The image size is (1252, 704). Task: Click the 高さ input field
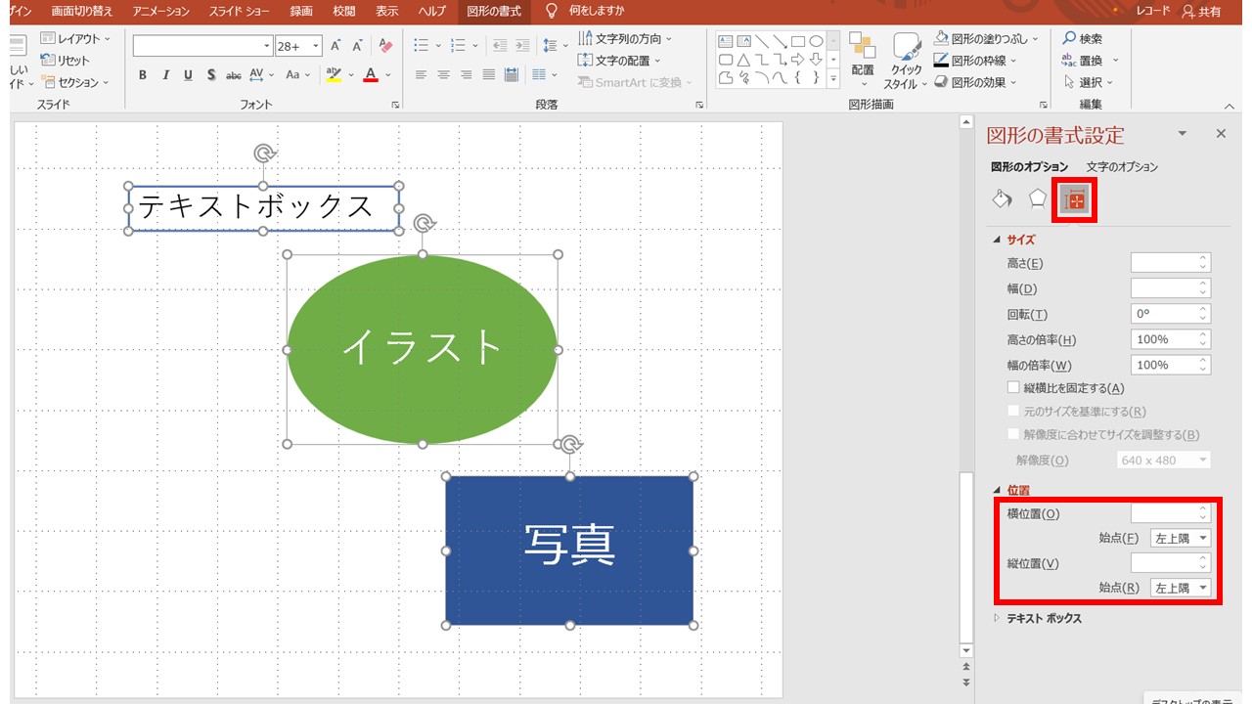click(1164, 263)
